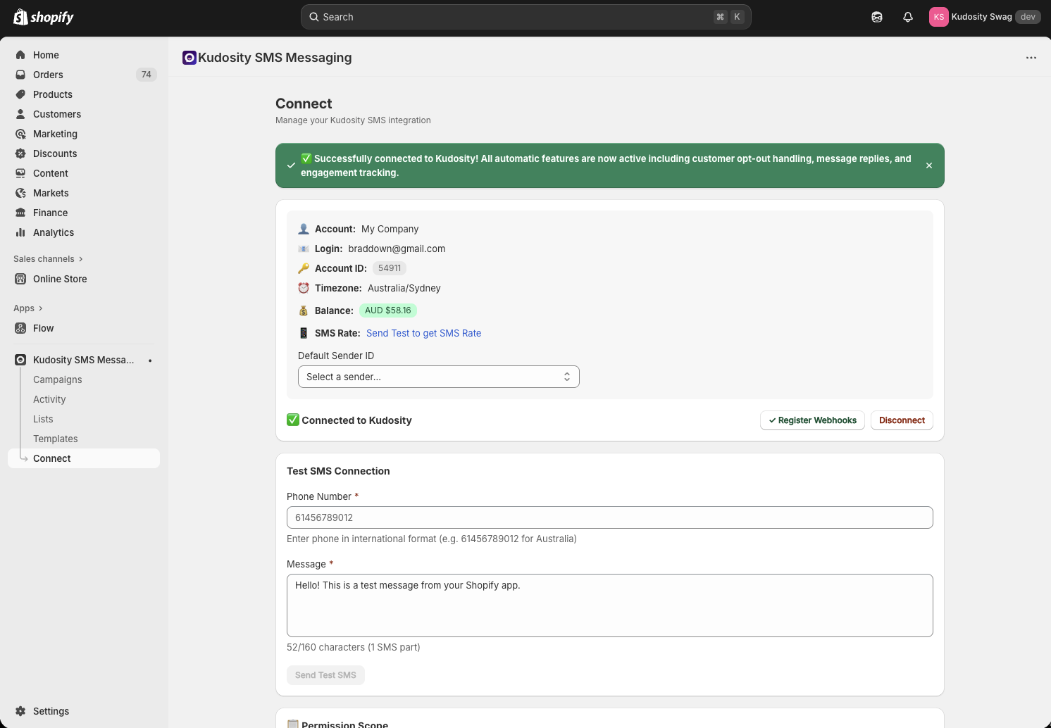Click the Test SMS Connection heading
Viewport: 1051px width, 728px height.
338,471
